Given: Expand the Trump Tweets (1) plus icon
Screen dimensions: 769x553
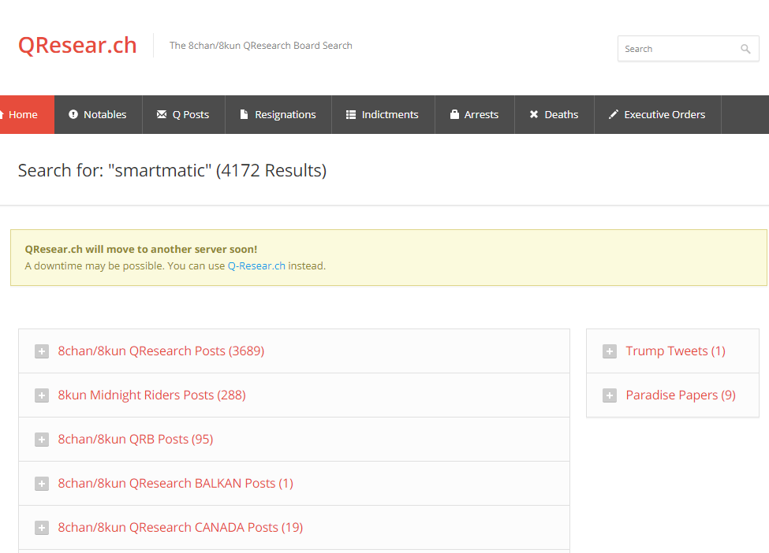Looking at the screenshot, I should pos(610,351).
